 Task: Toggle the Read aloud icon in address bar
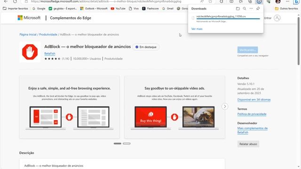[x=202, y=1]
